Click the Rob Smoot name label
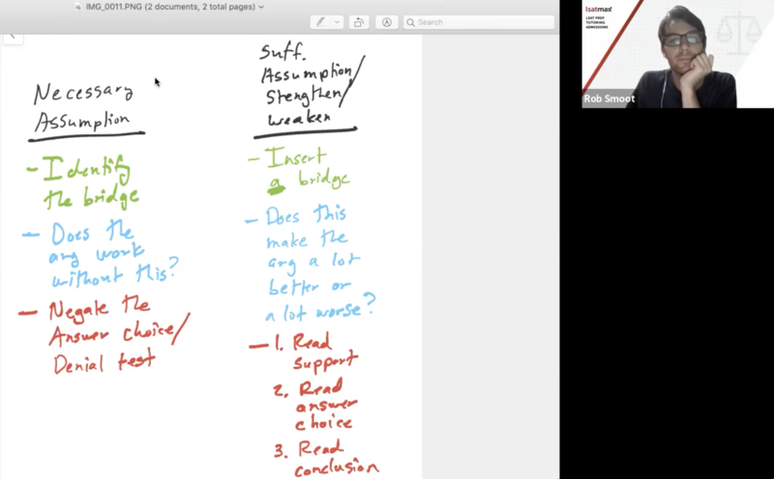Image resolution: width=774 pixels, height=479 pixels. coord(610,99)
